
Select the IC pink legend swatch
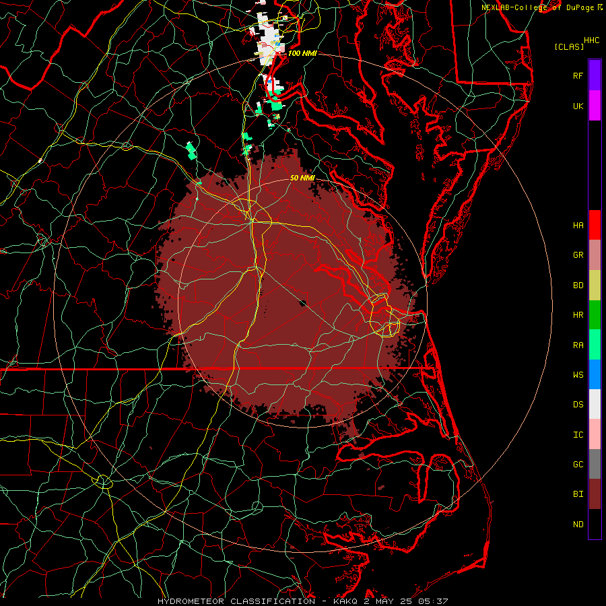595,434
